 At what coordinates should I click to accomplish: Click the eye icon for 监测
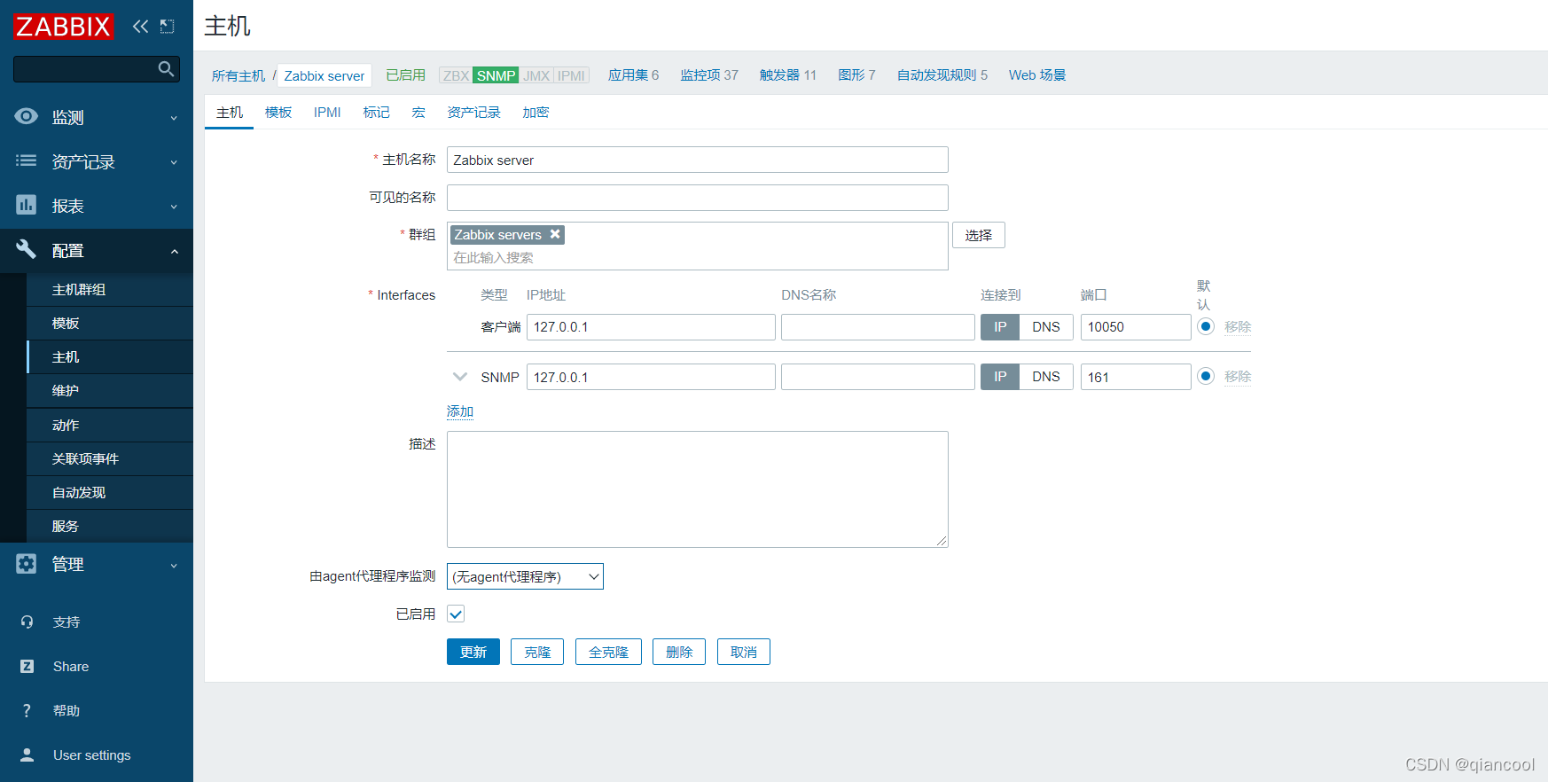pyautogui.click(x=27, y=116)
